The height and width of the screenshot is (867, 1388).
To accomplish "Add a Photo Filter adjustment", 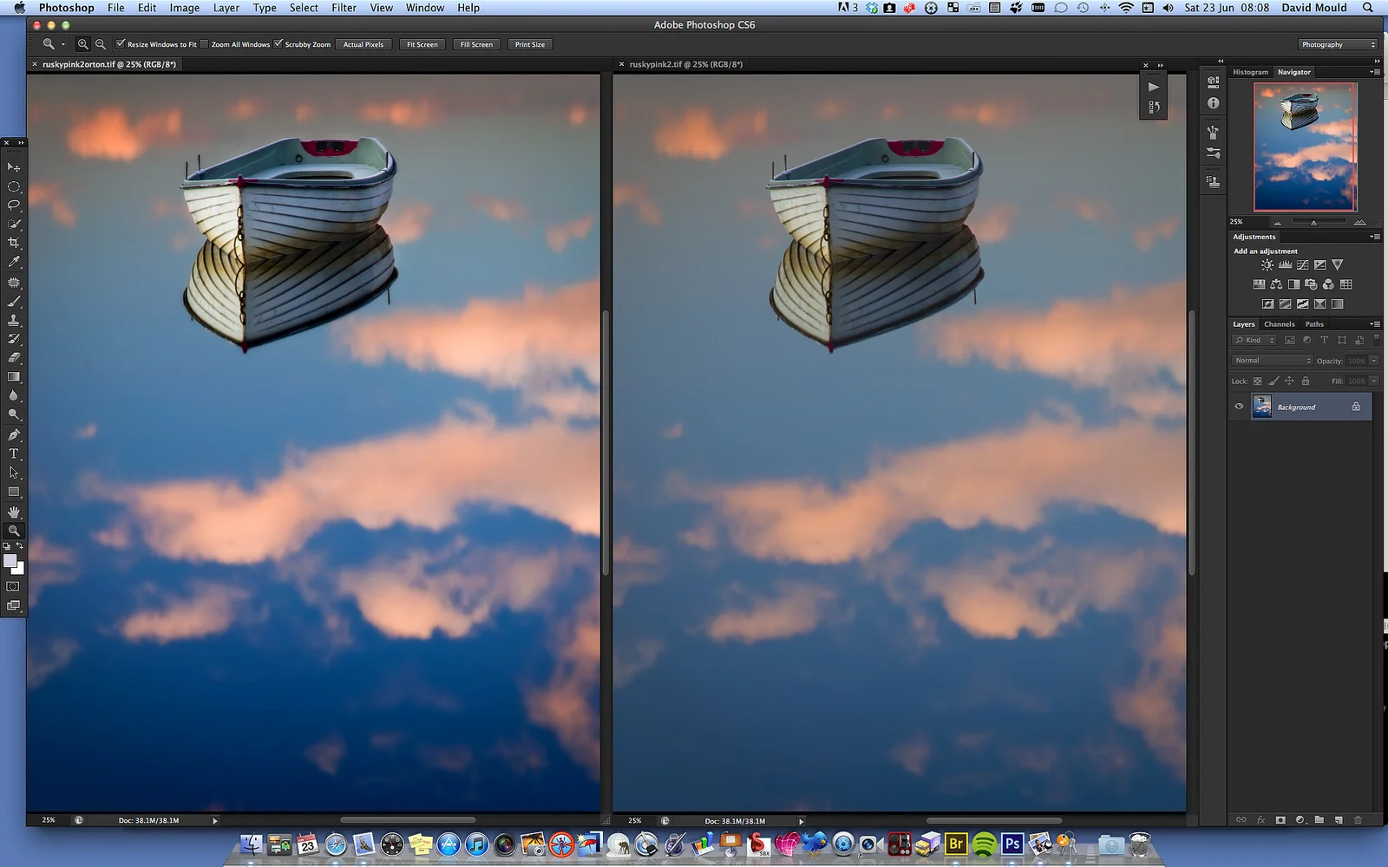I will pyautogui.click(x=1311, y=284).
